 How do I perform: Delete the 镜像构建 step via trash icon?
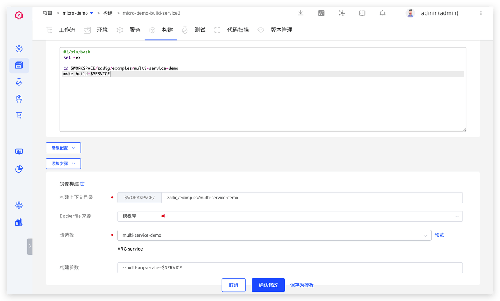82,184
